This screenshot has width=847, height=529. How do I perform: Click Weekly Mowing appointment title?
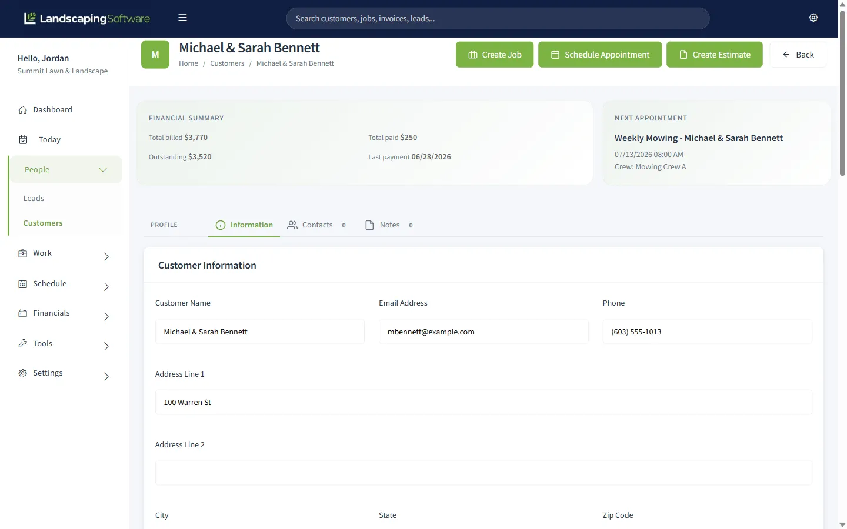[699, 138]
